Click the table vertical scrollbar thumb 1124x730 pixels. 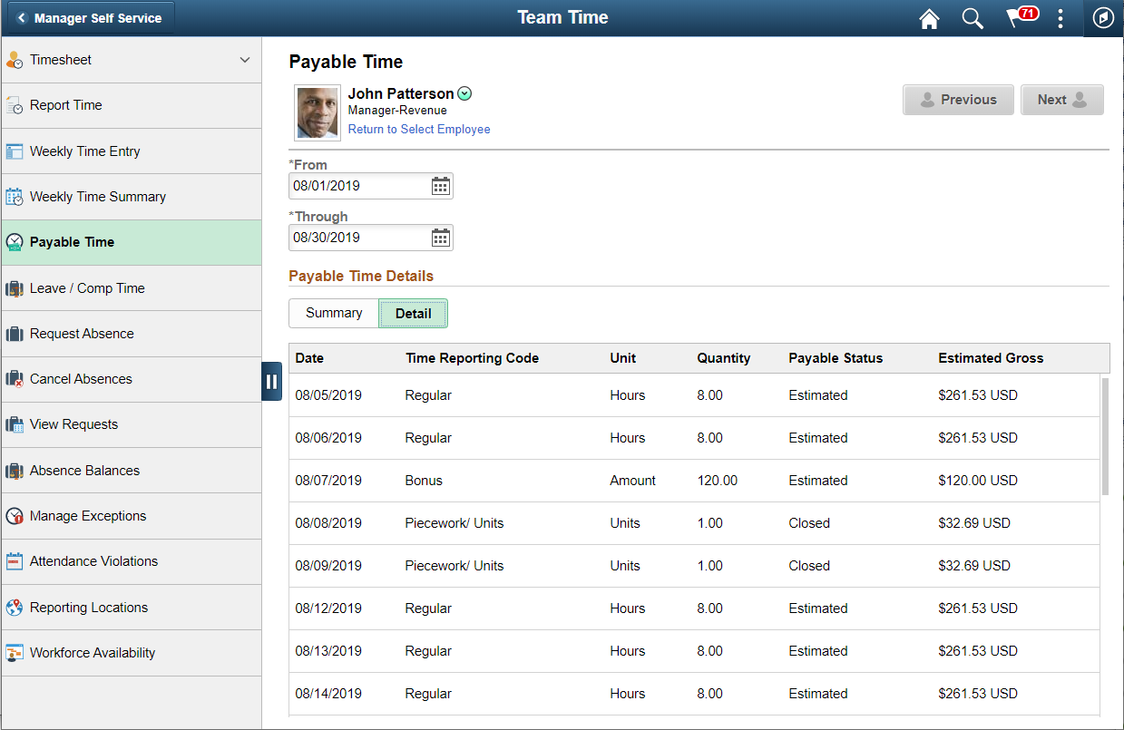pyautogui.click(x=1105, y=436)
